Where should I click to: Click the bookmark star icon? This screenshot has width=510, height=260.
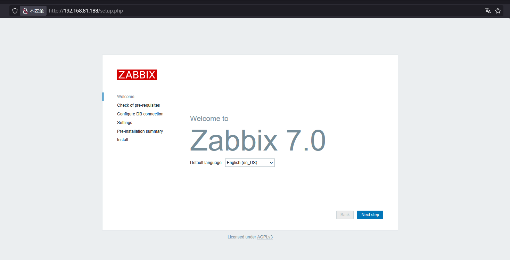click(x=498, y=10)
